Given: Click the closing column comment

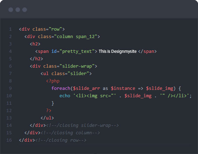Looking at the screenshot, I should tap(70, 133).
